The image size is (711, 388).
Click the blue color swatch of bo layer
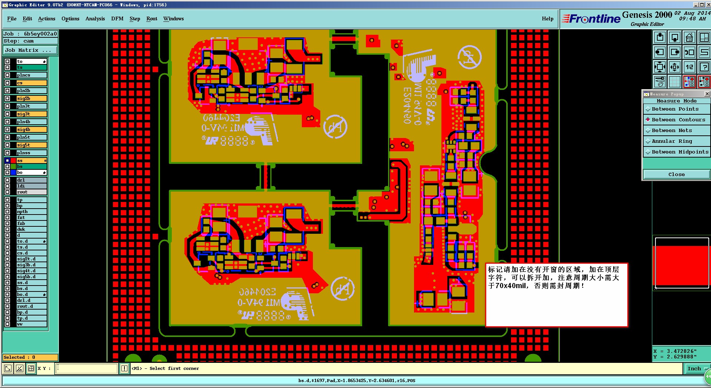13,172
